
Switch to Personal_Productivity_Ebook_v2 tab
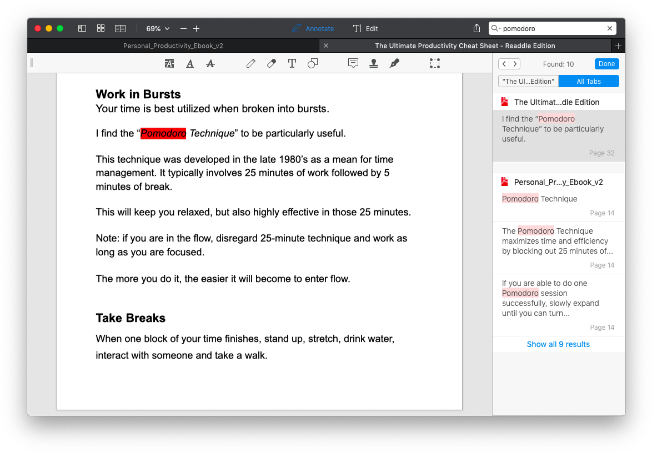click(x=173, y=46)
